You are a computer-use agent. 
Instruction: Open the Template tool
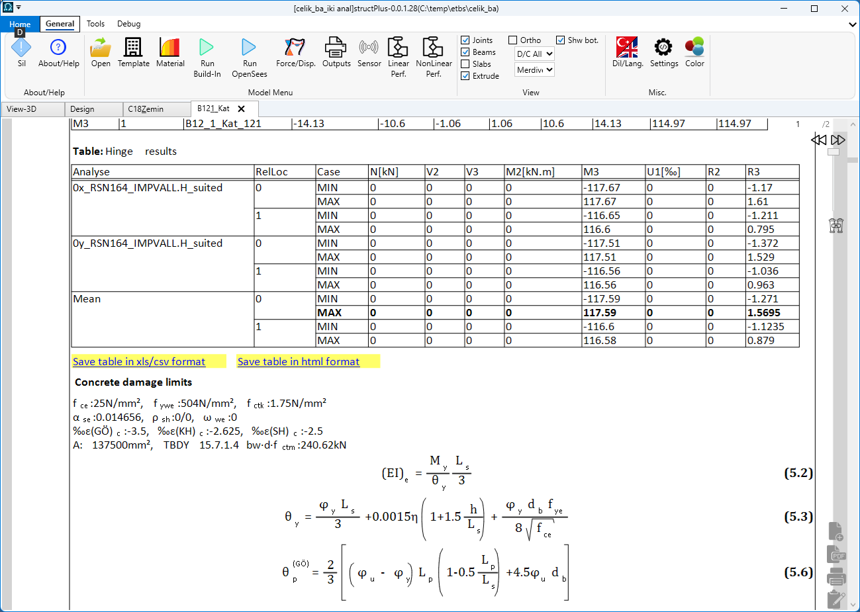point(133,52)
